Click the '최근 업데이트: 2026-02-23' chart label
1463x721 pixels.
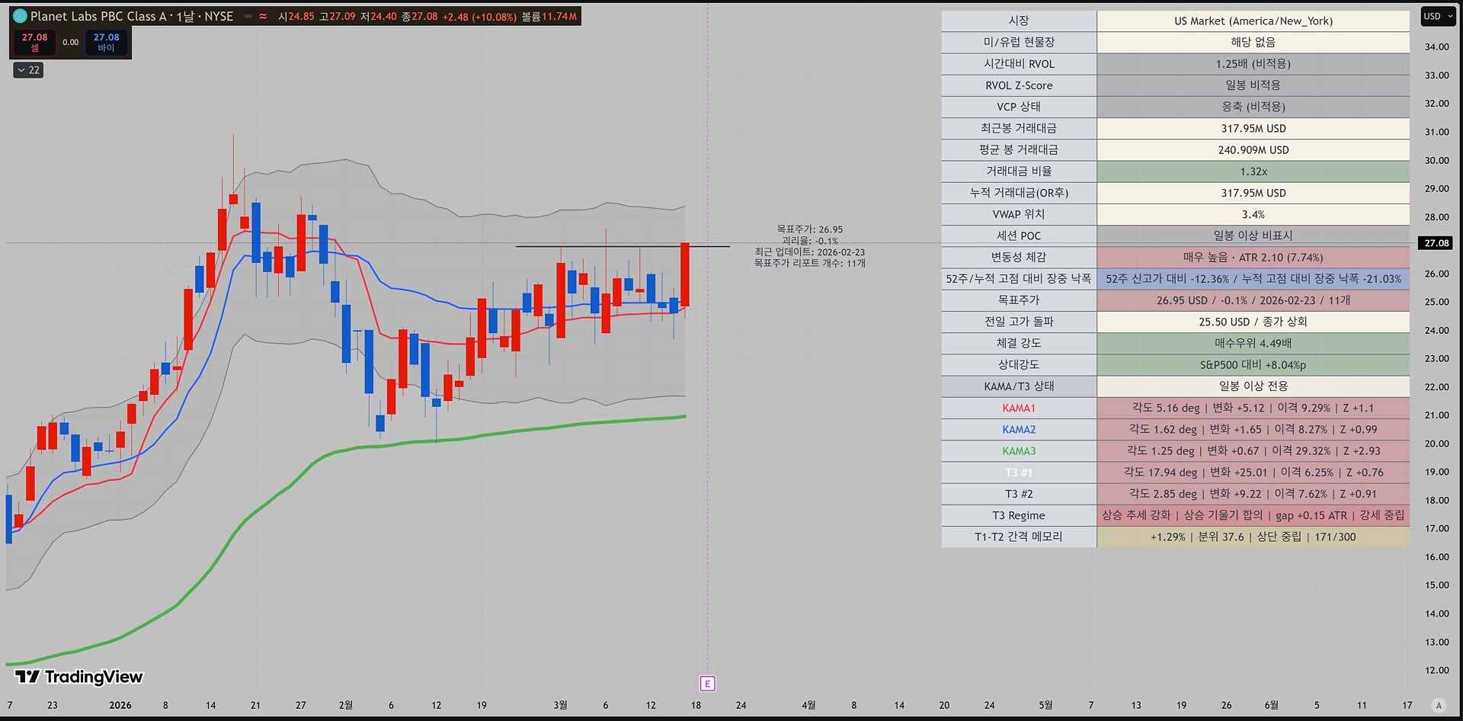809,252
